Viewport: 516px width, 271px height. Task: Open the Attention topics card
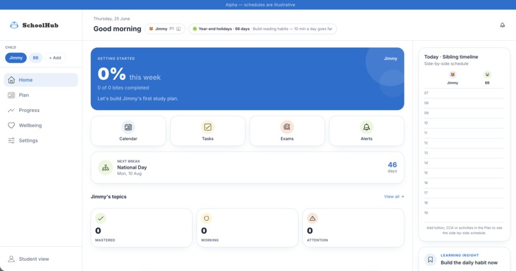click(x=353, y=228)
